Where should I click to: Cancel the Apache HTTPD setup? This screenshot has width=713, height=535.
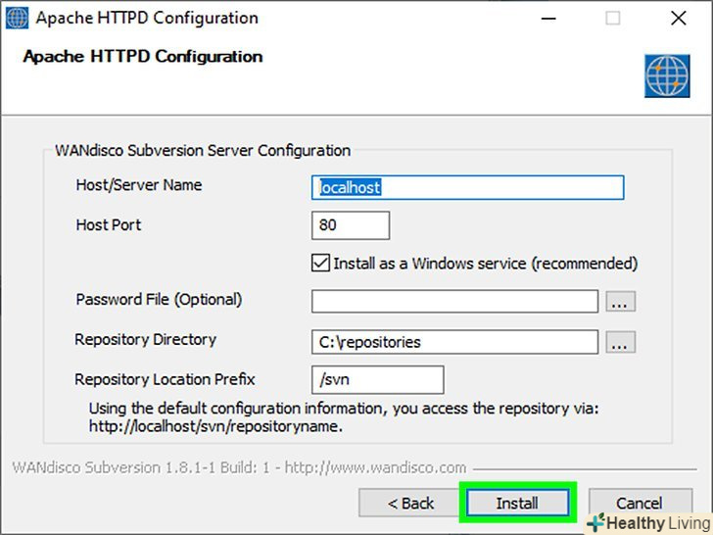point(639,501)
